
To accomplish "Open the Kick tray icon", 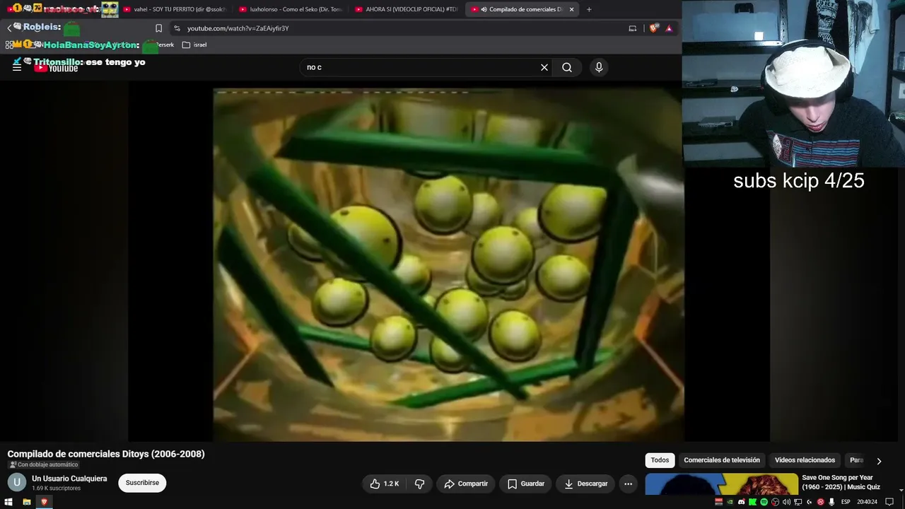I will tap(752, 502).
